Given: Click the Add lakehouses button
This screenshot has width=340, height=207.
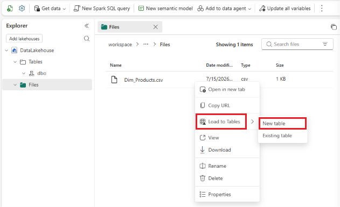Looking at the screenshot, I should [x=24, y=39].
